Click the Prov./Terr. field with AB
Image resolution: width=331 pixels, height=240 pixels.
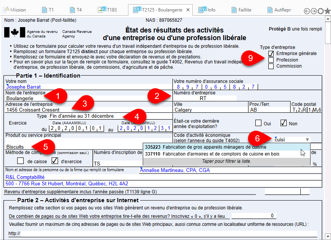269,110
